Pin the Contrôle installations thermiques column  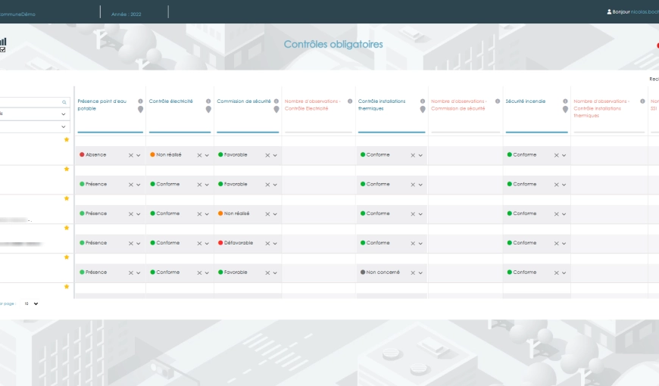coord(423,109)
